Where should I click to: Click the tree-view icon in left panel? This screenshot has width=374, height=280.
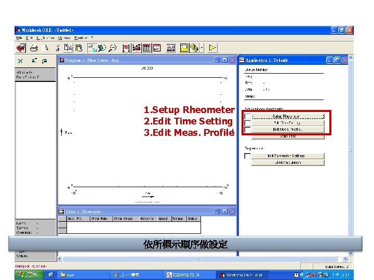(x=34, y=61)
